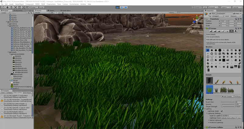Open the Layer dropdown showing Scenario
244x129 pixels.
pyautogui.click(x=235, y=16)
